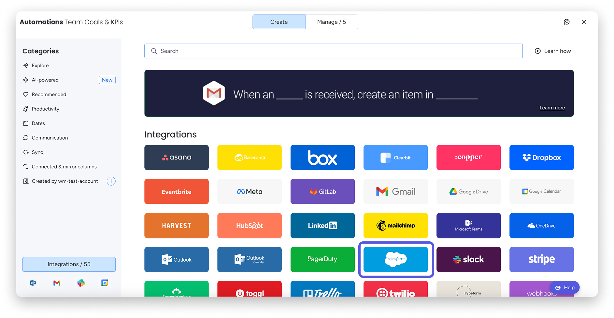The width and height of the screenshot is (614, 318).
Task: Click the Slack icon in sidebar footer
Action: tap(81, 283)
